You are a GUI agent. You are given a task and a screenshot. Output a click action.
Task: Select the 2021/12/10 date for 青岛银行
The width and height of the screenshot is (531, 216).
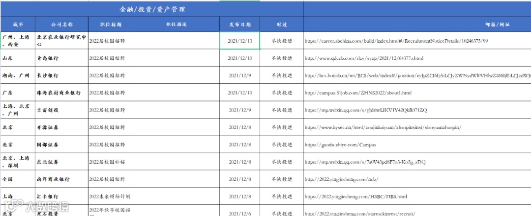click(x=240, y=58)
